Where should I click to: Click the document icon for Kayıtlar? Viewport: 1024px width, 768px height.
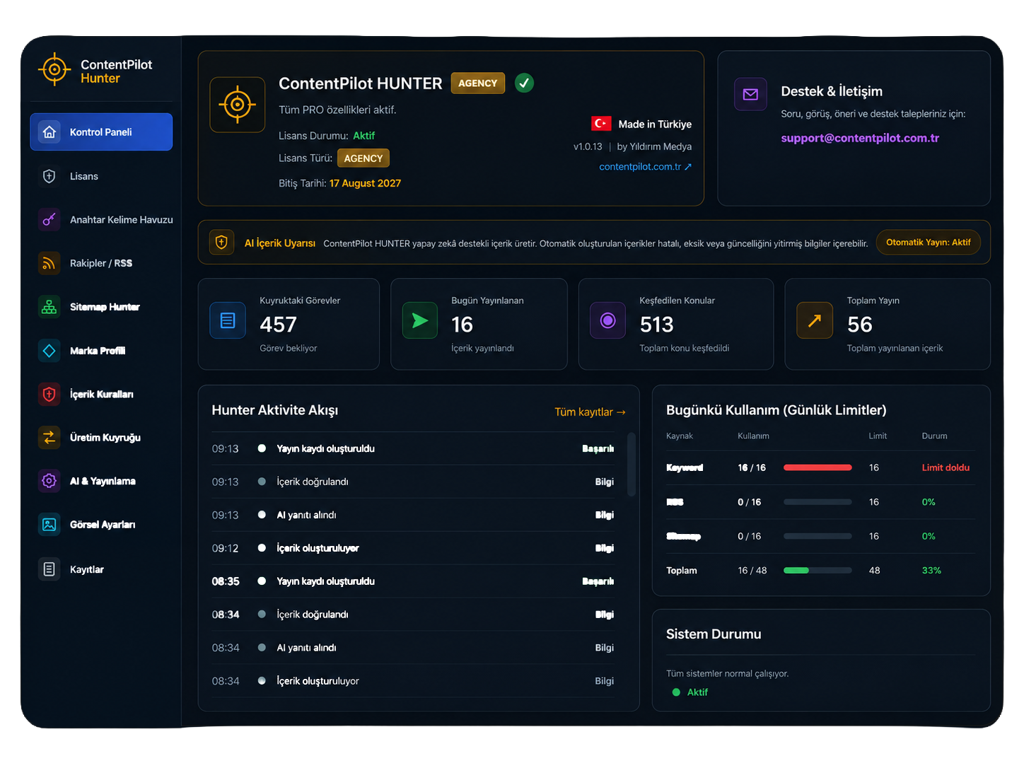(50, 569)
